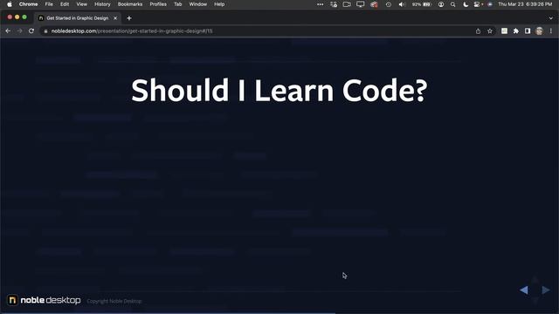The height and width of the screenshot is (314, 559).
Task: Open the Chrome three-dot menu
Action: (x=551, y=31)
